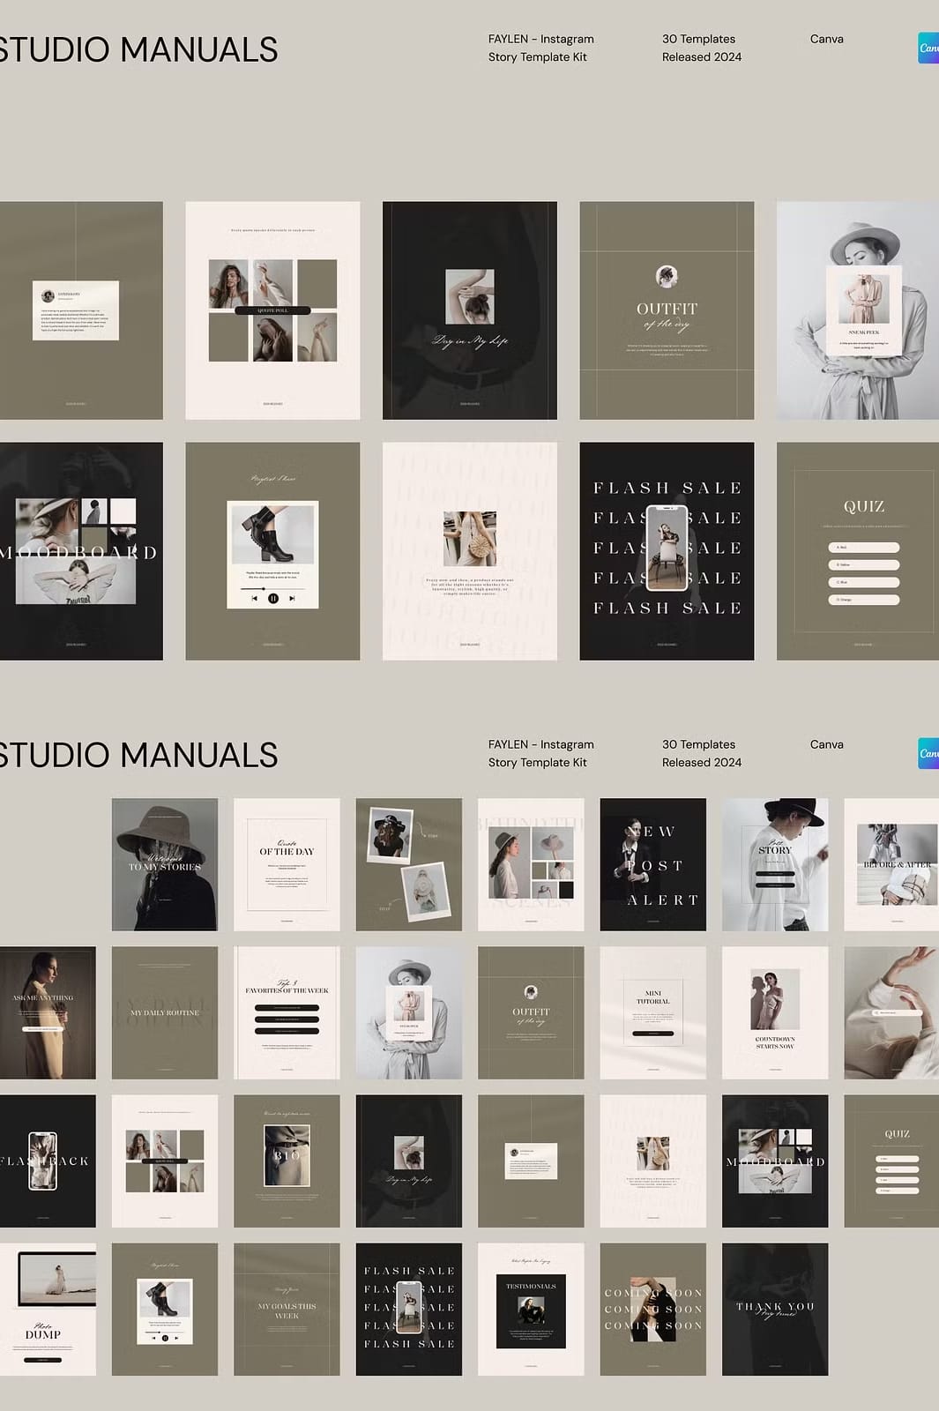Viewport: 939px width, 1411px height.
Task: Click the phone mockup in the Flashback template
Action: 42,1161
